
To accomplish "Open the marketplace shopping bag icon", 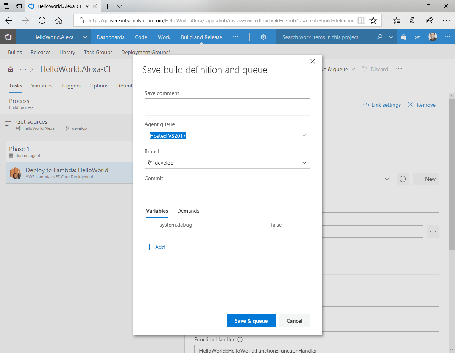I will [x=404, y=37].
